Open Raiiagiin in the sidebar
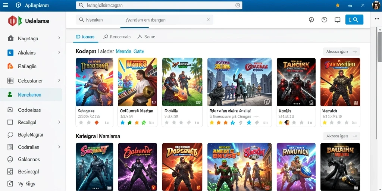This screenshot has width=382, height=191. 27,66
